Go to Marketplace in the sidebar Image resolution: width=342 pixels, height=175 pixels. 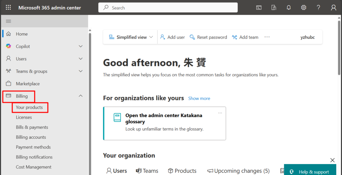[x=28, y=84]
